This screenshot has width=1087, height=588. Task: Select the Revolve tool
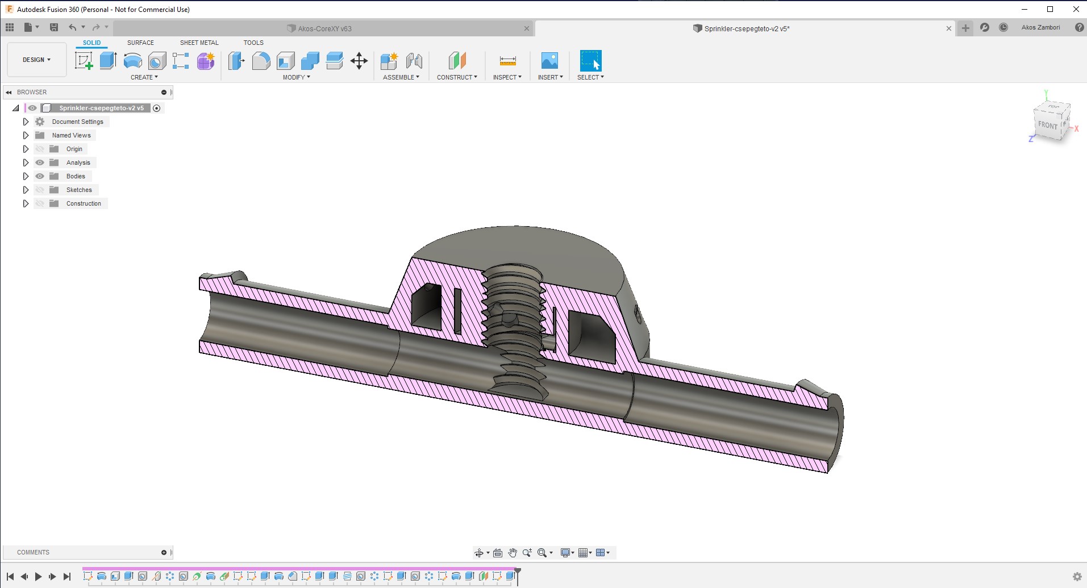point(132,61)
